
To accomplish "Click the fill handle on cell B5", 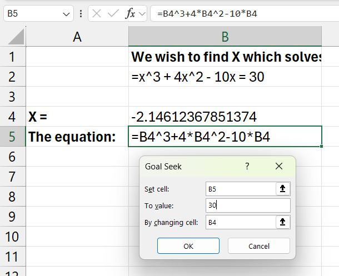I will pyautogui.click(x=321, y=146).
